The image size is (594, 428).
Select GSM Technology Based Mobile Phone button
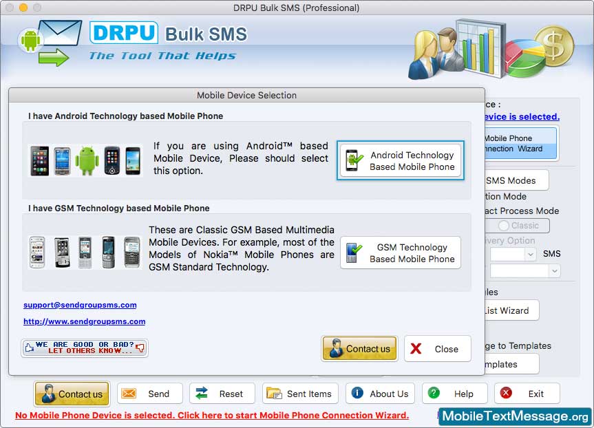401,253
